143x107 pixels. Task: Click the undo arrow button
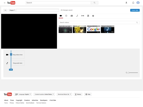5,10
